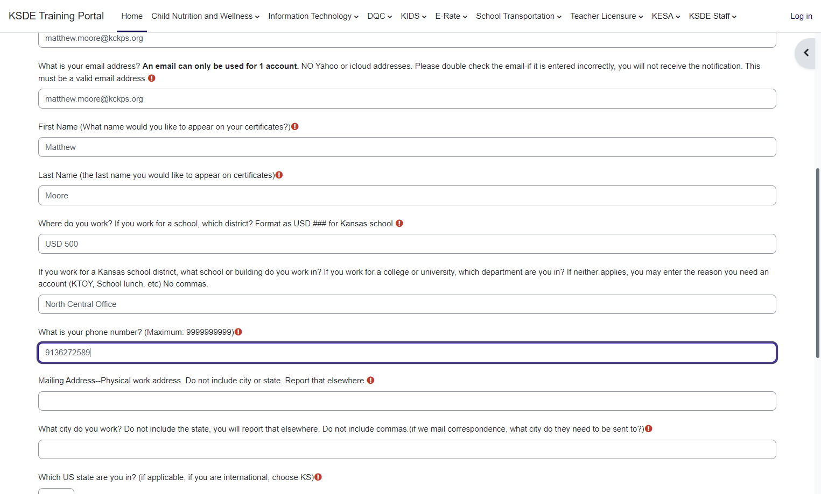Click the empty work city field
821x494 pixels.
click(407, 449)
